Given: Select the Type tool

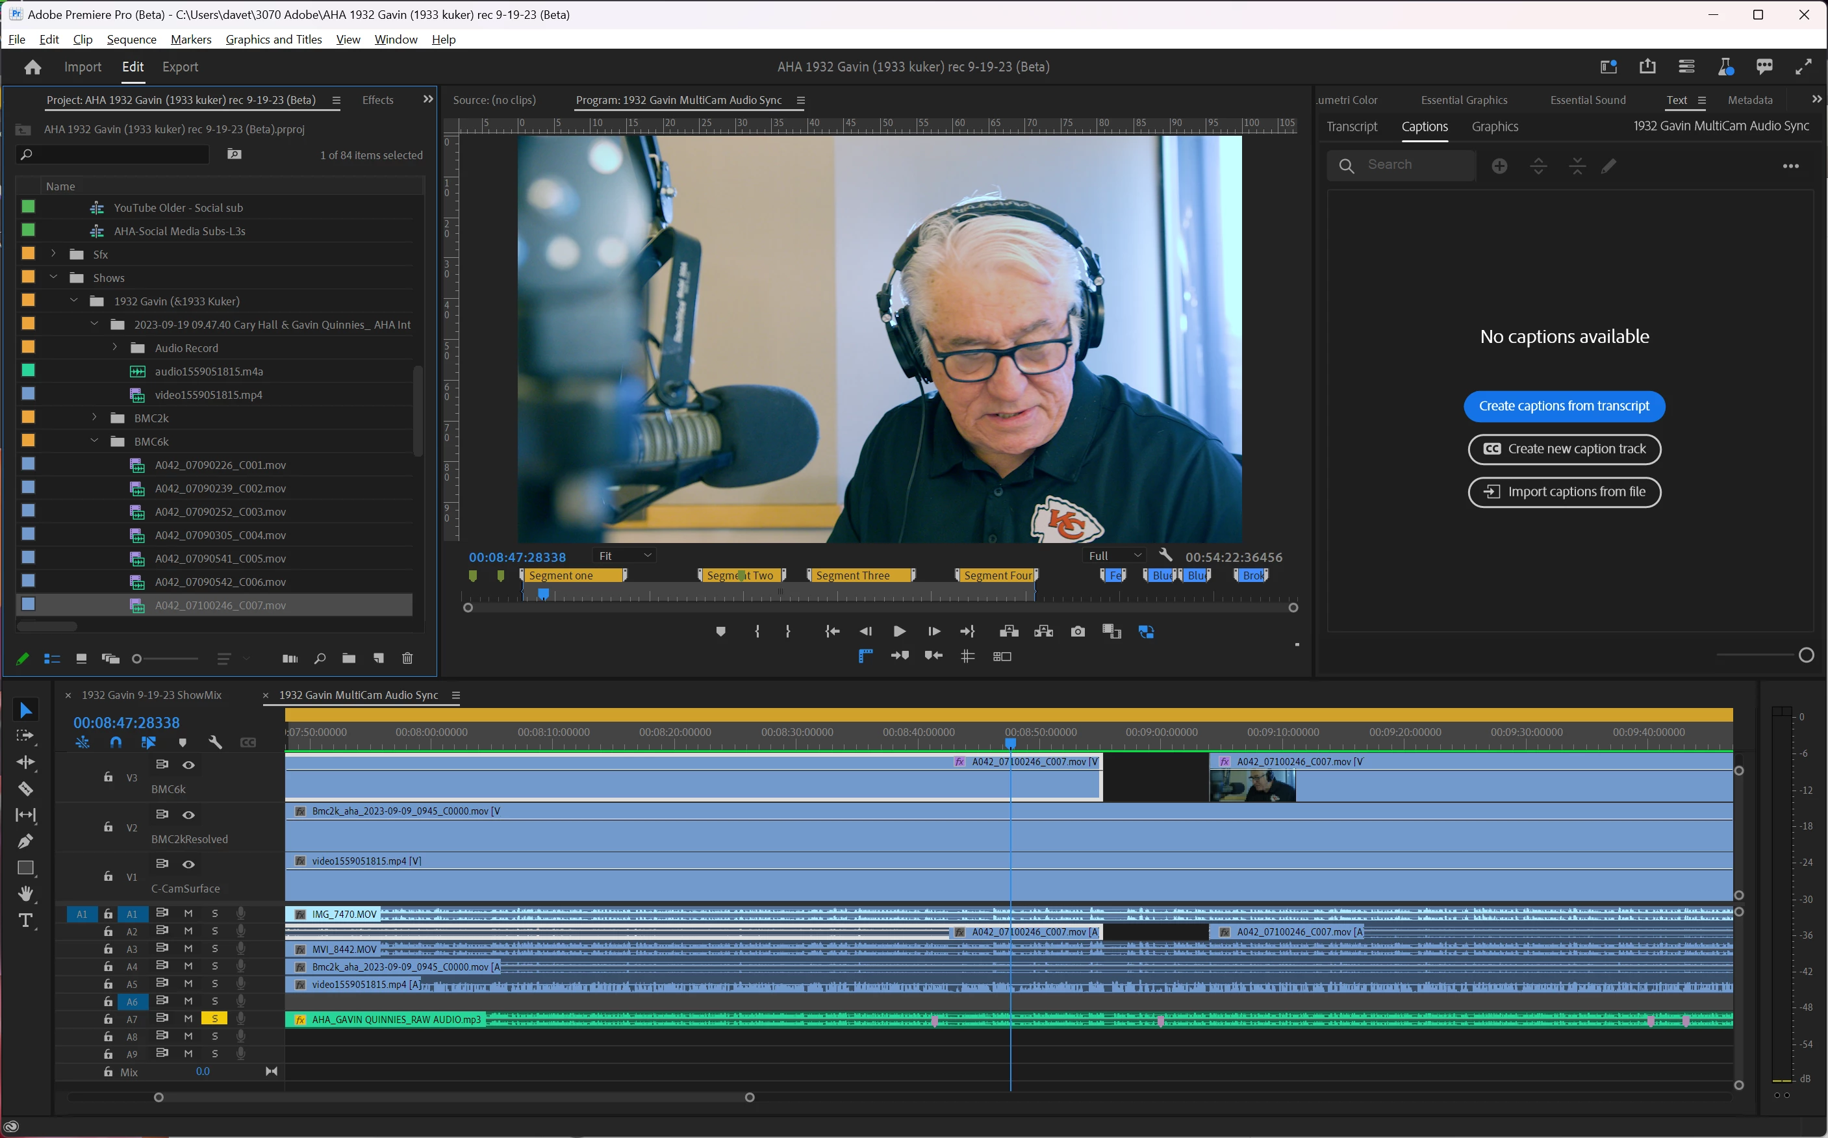Looking at the screenshot, I should tap(25, 920).
